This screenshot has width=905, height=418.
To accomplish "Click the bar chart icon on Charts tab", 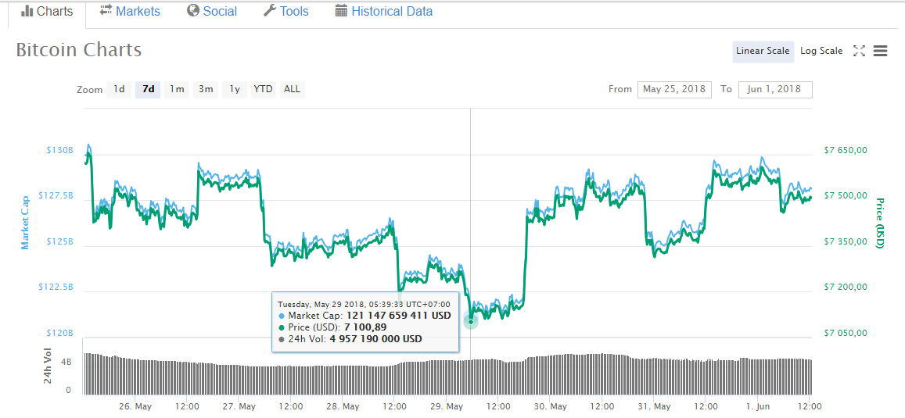I will (27, 11).
